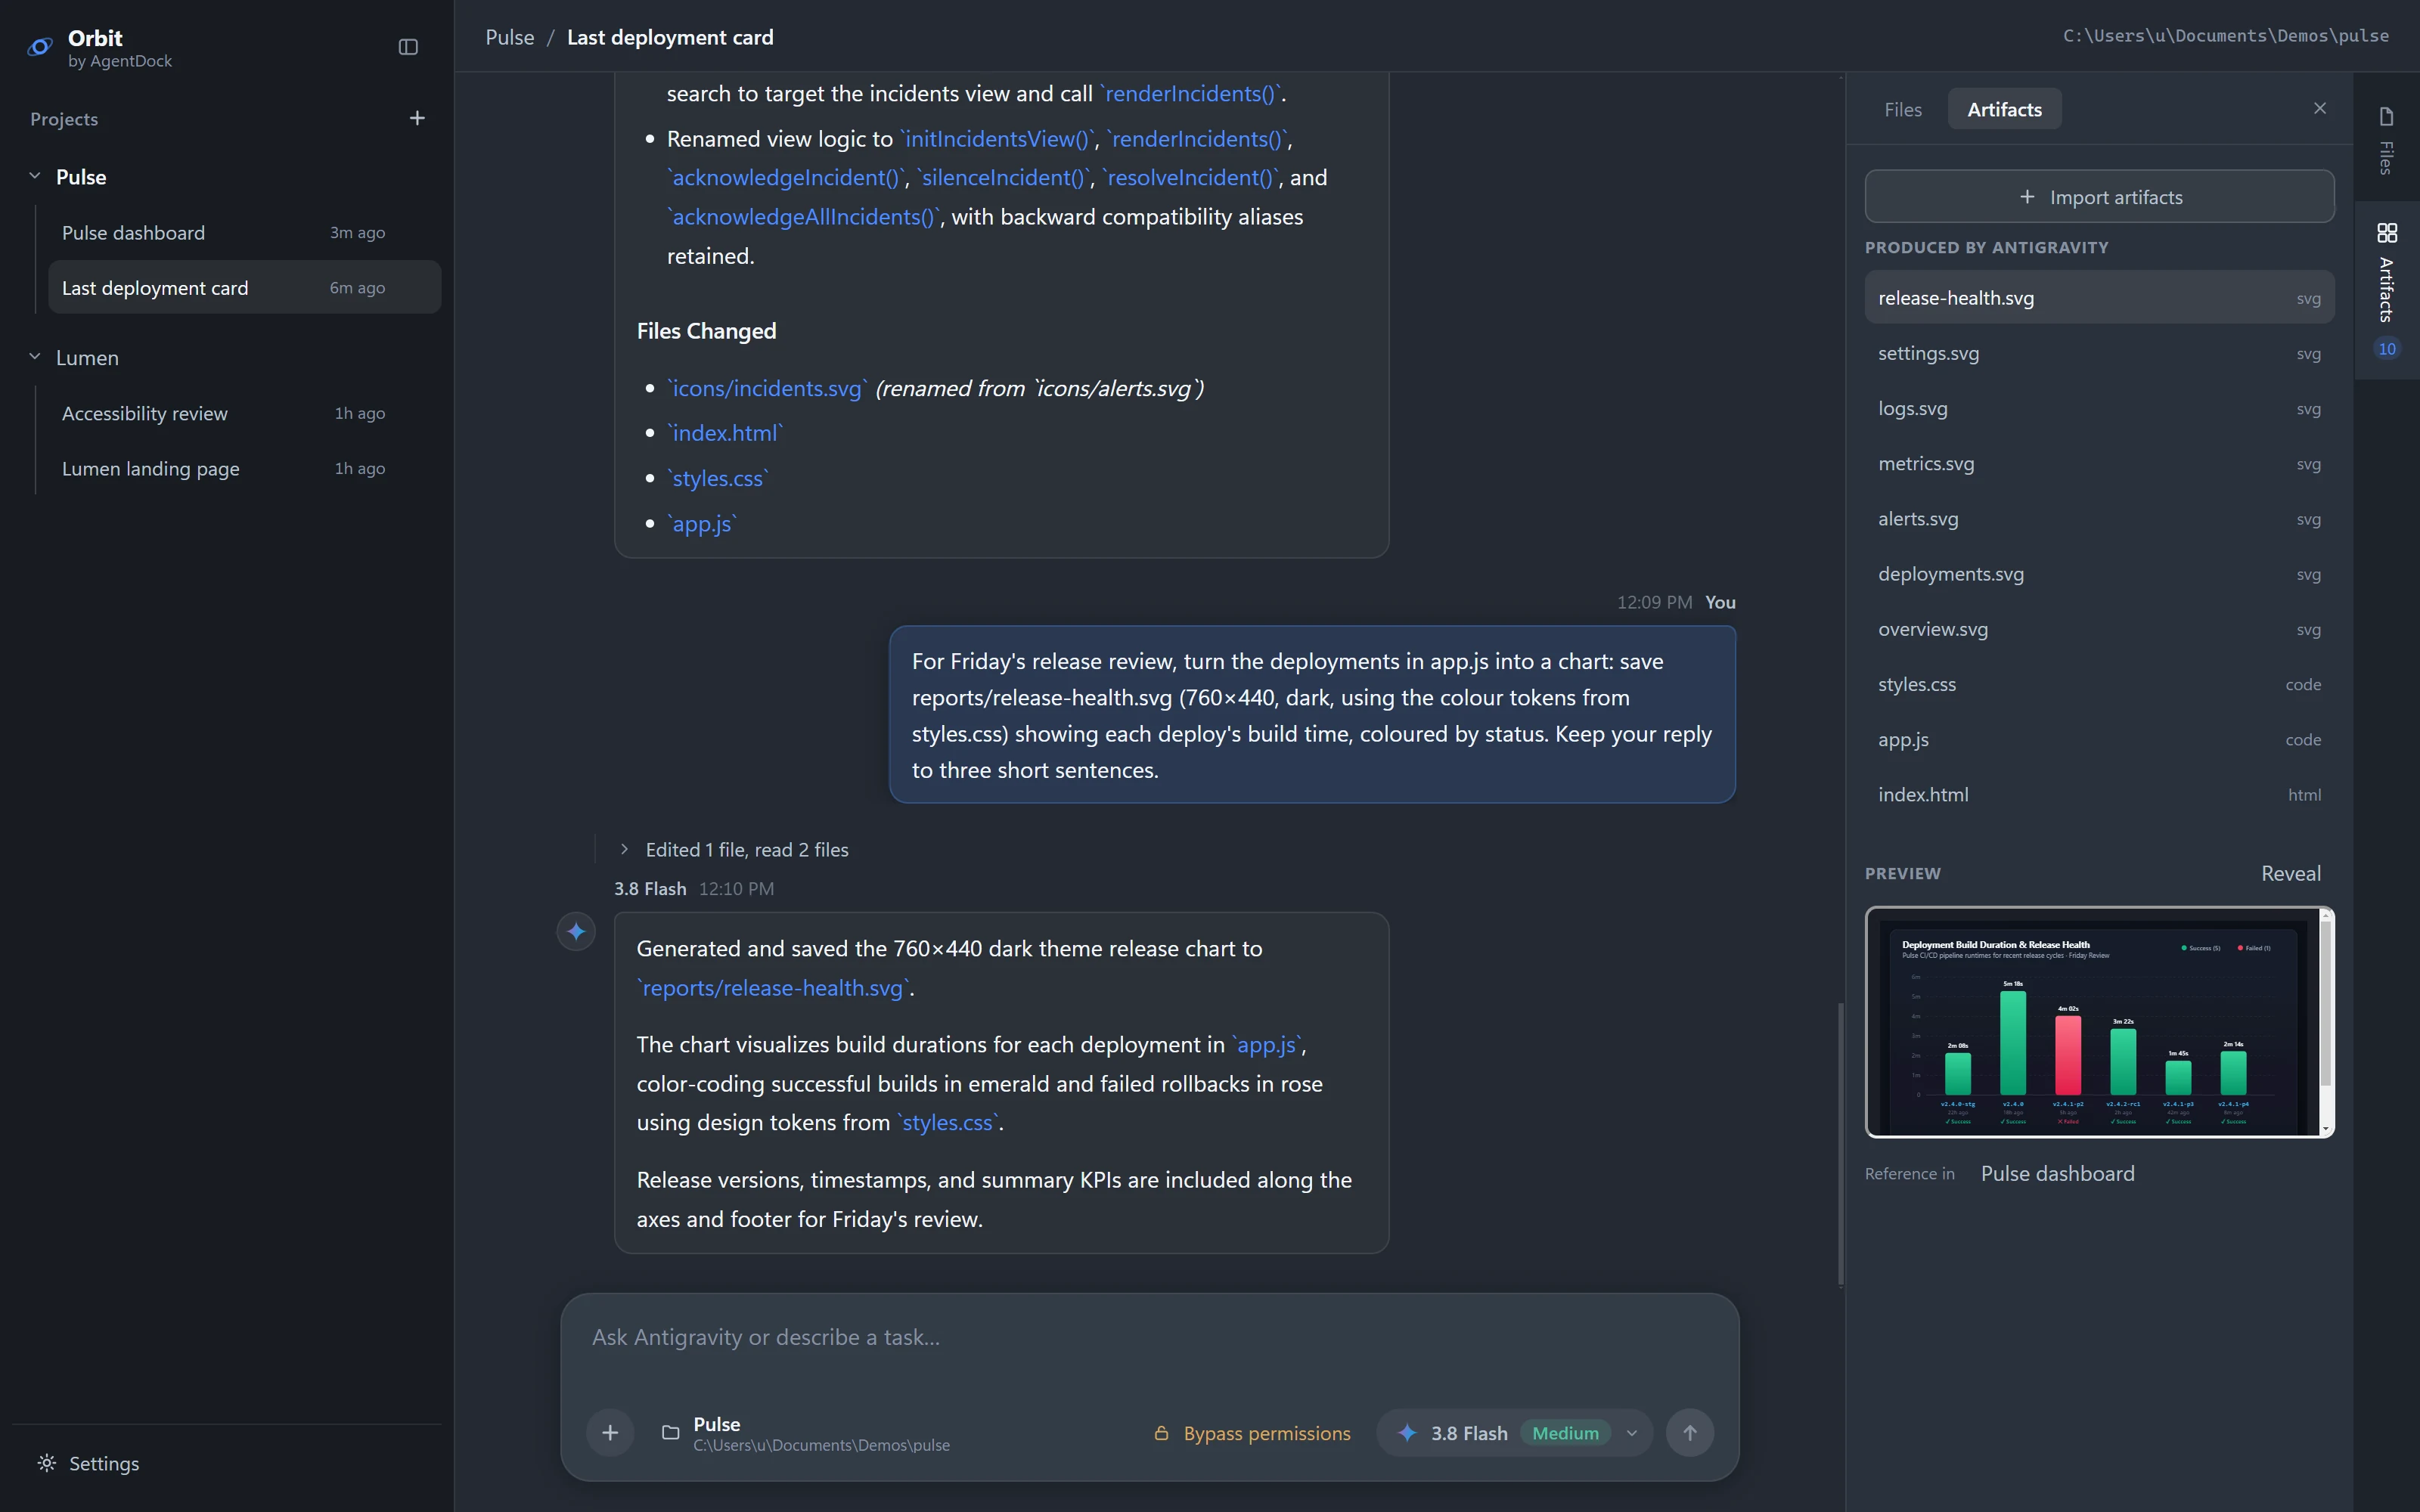Open the Files side rail icon
Image resolution: width=2420 pixels, height=1512 pixels.
[x=2386, y=140]
